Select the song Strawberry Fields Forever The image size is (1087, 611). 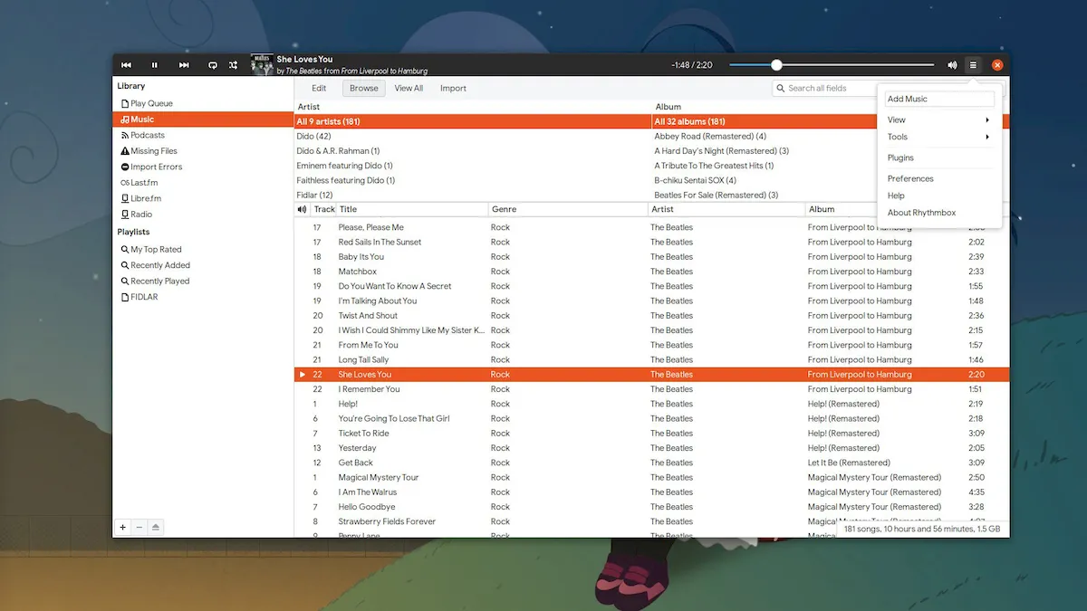point(652,521)
